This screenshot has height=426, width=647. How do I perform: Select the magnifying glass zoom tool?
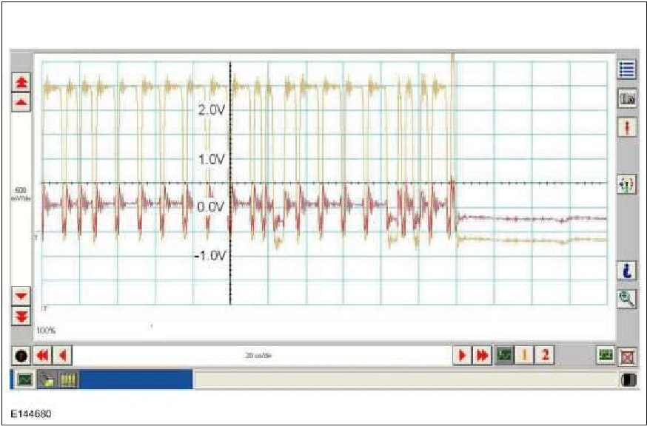(627, 299)
